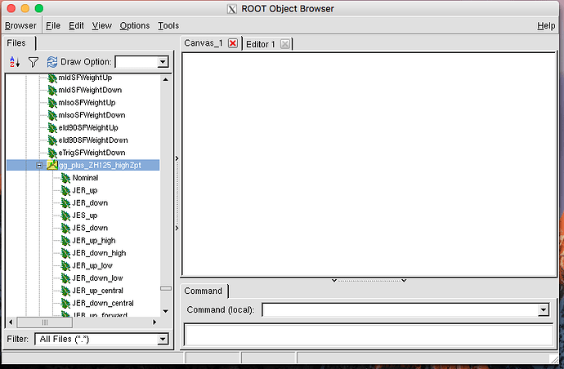Click the command output text area
This screenshot has width=564, height=369.
pos(369,335)
